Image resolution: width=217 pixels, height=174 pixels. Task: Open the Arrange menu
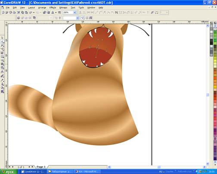pyautogui.click(x=42, y=8)
